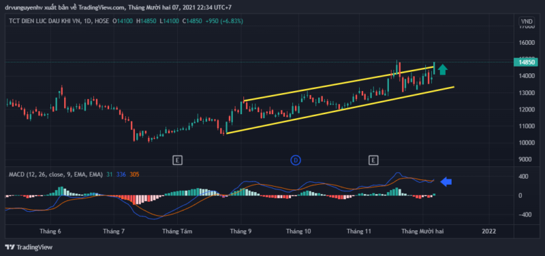545x256 pixels.
Task: Click the 400 MACD axis label
Action: [x=523, y=177]
